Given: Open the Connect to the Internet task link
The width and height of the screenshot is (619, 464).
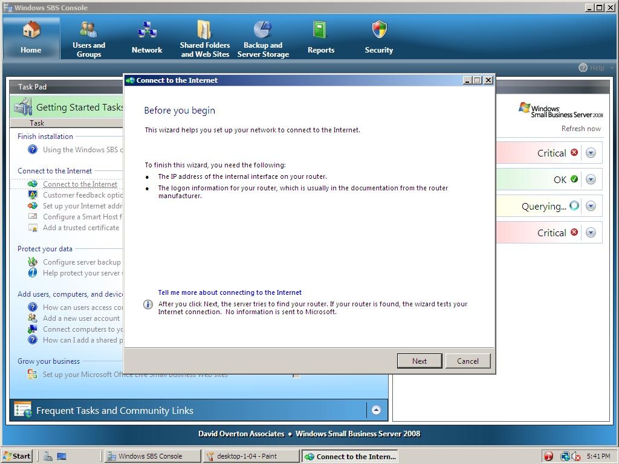Looking at the screenshot, I should (80, 184).
